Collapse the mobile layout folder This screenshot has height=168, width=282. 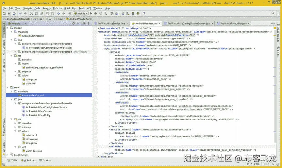click(x=15, y=64)
